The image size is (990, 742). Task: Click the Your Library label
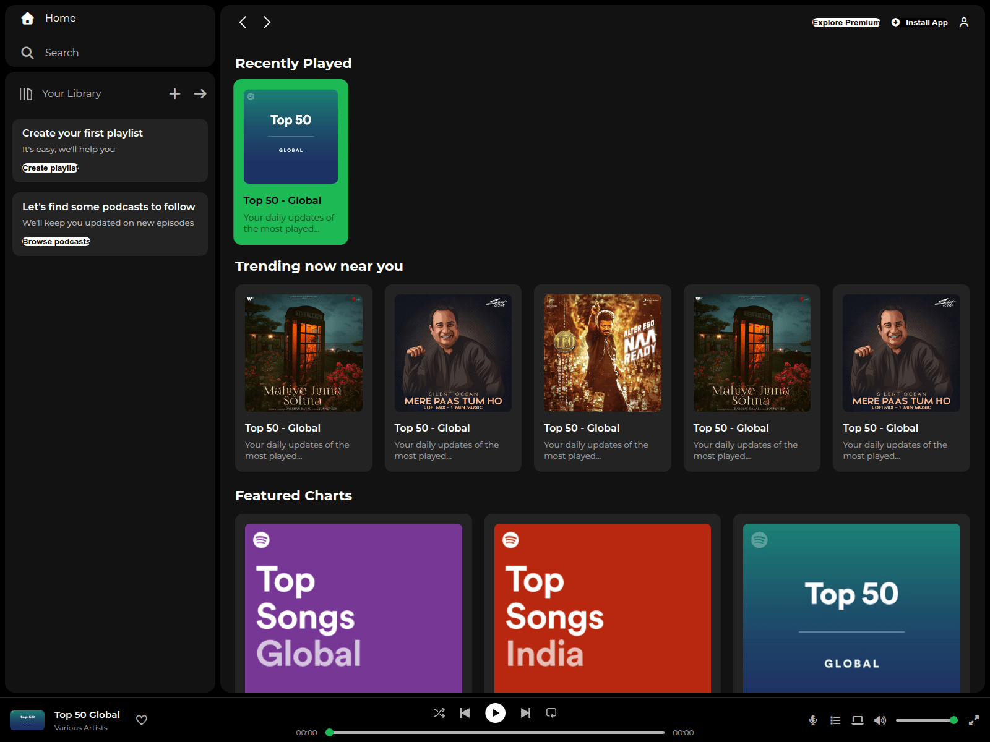[72, 93]
